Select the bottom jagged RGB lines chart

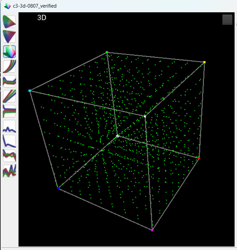pos(9,171)
